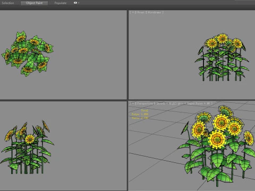Viewport: 255px width, 191px height.
Task: Select the sunflower cluster in top-left viewport
Action: click(x=27, y=54)
